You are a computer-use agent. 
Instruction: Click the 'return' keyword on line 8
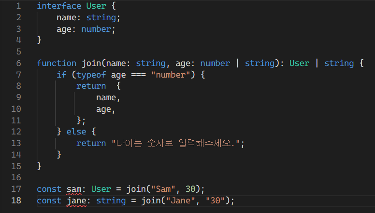[91, 86]
